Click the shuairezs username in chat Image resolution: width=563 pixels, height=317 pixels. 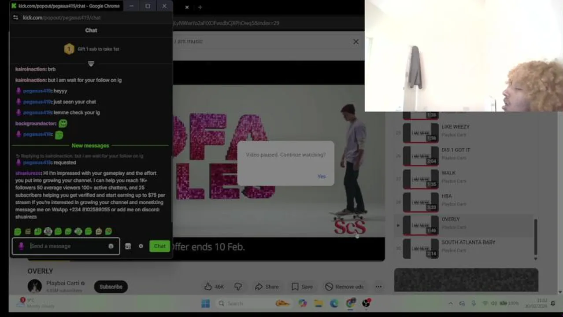point(28,173)
